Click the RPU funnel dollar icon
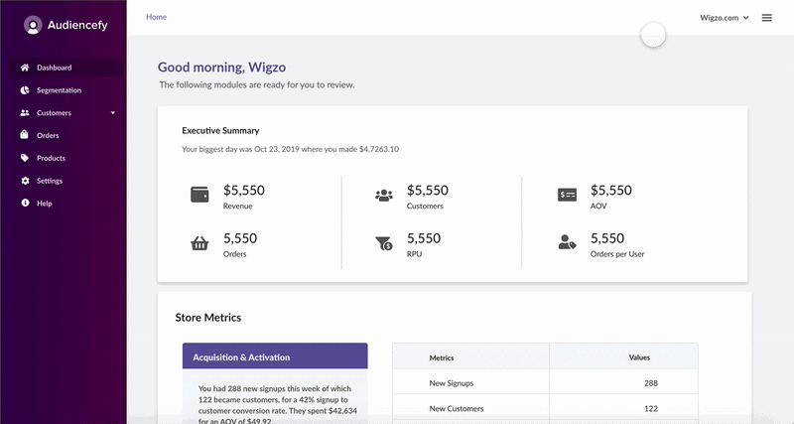This screenshot has height=424, width=794. pos(384,243)
